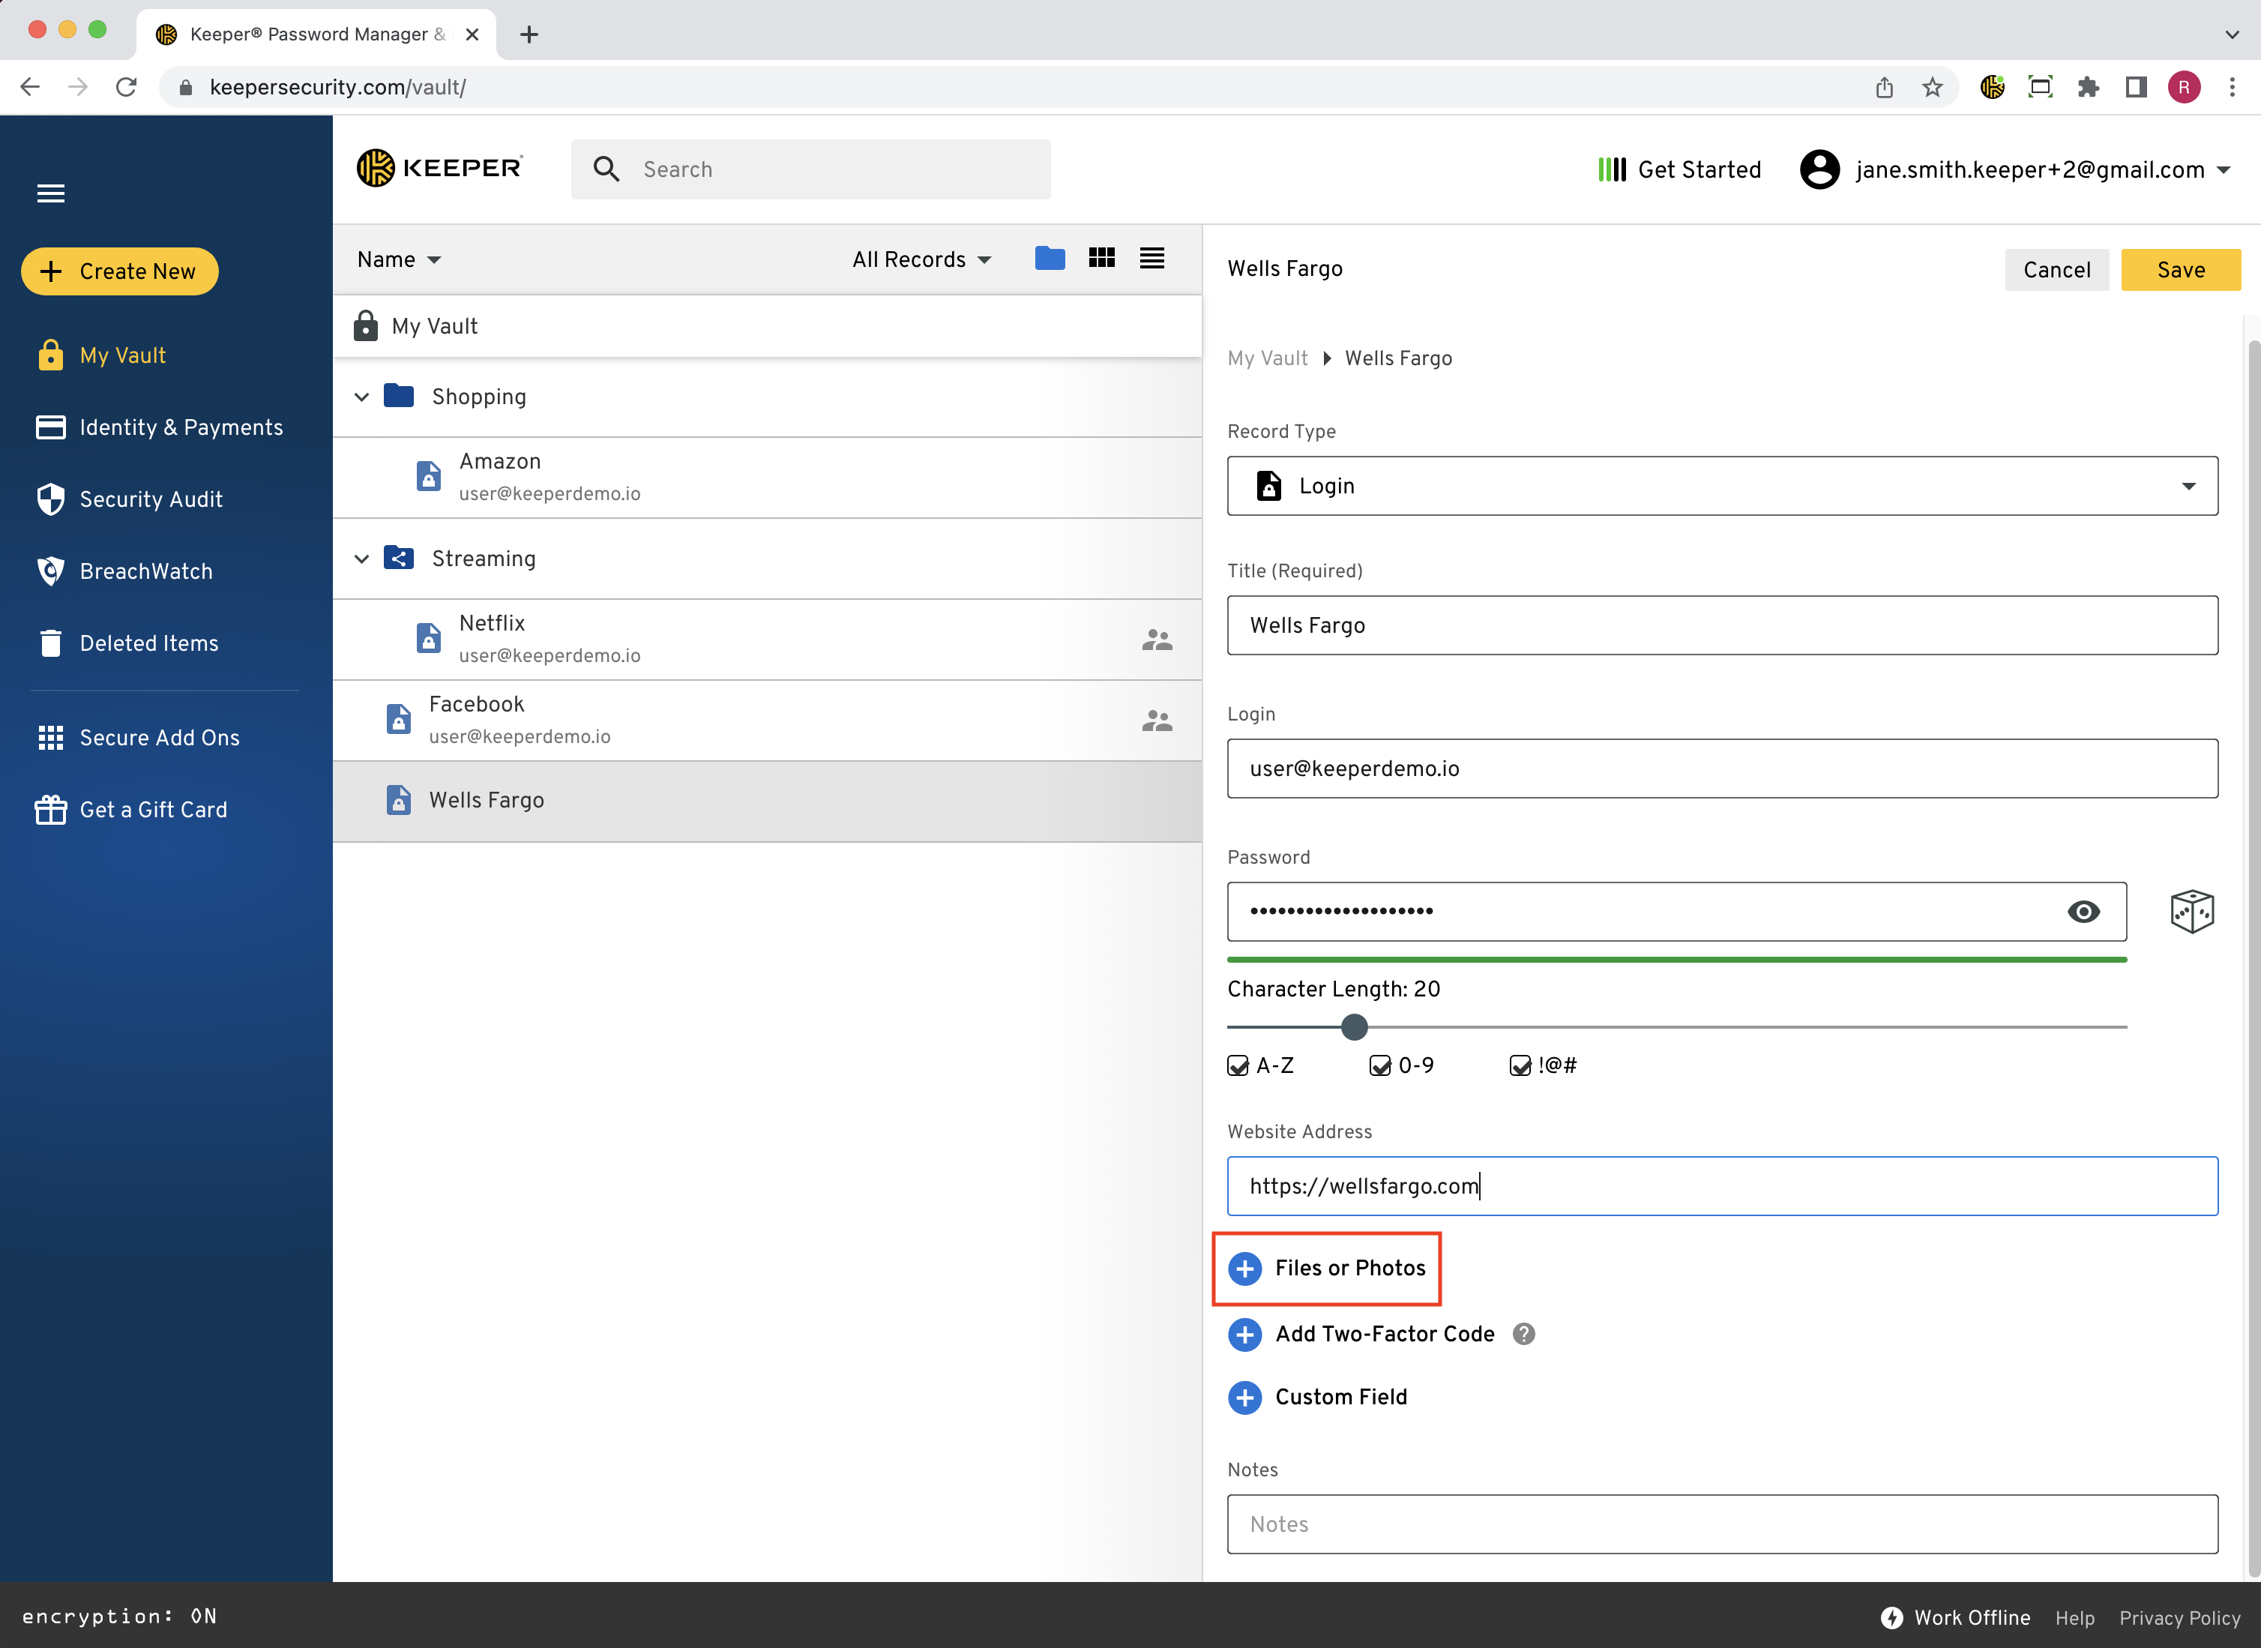Click shared users icon on Netflix row
The image size is (2261, 1648).
tap(1157, 640)
